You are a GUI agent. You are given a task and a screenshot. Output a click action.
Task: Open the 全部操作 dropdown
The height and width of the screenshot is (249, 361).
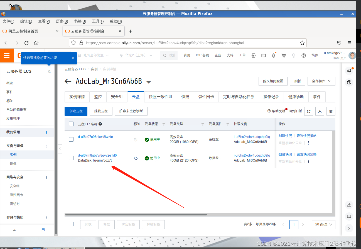click(x=321, y=81)
